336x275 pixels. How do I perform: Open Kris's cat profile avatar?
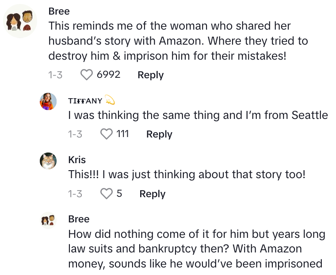click(49, 161)
